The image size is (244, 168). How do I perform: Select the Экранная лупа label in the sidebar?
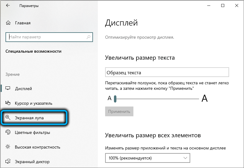[29, 118]
